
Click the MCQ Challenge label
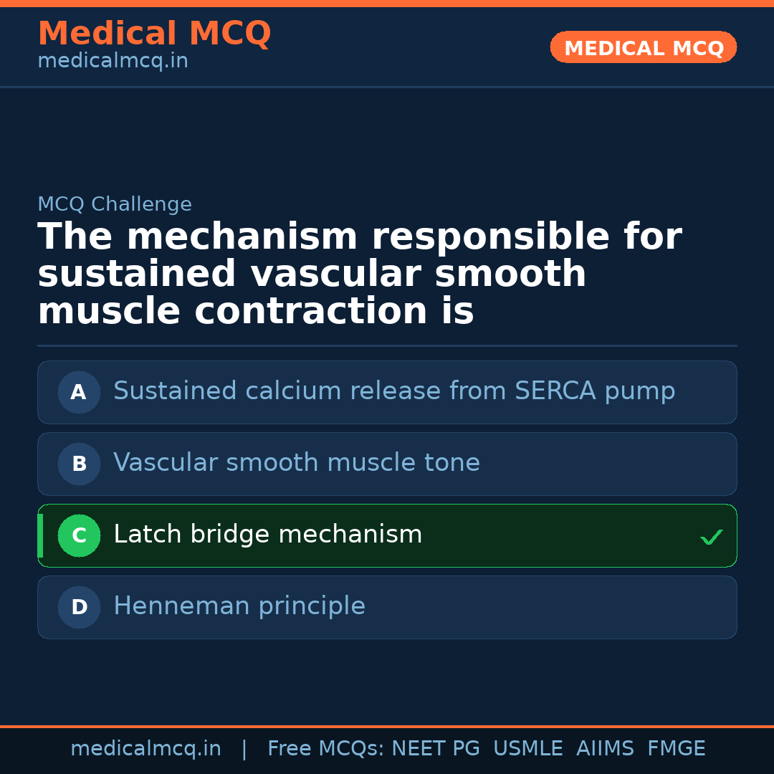(x=115, y=204)
